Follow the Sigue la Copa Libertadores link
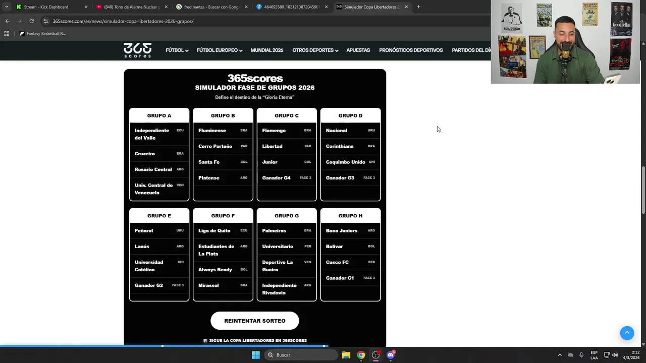 255,340
